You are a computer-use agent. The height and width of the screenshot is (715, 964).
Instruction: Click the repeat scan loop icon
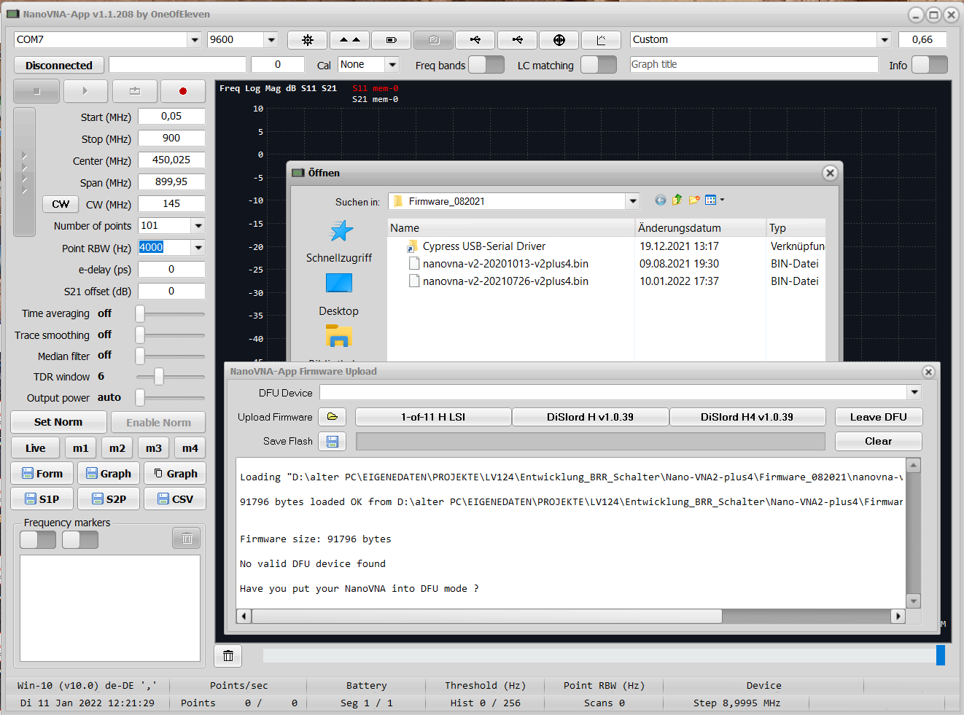(135, 91)
